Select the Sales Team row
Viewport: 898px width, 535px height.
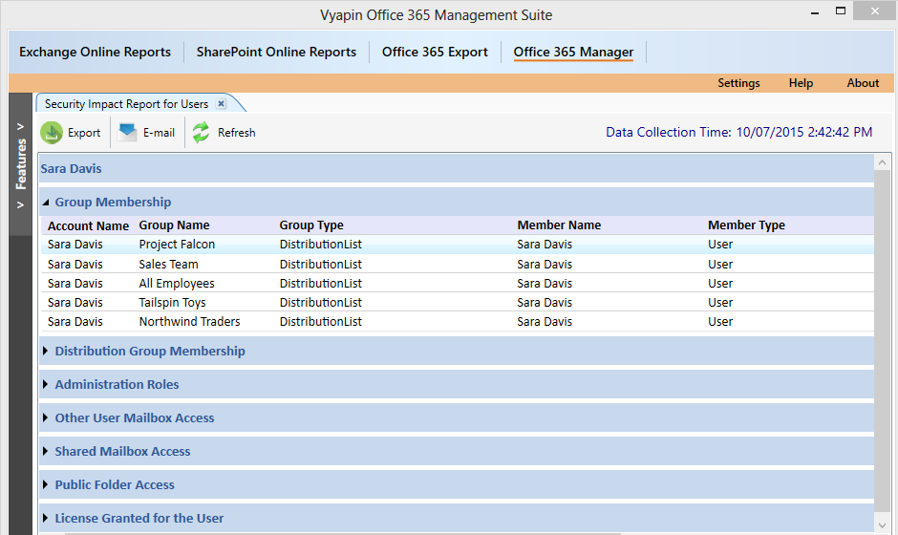pos(458,264)
